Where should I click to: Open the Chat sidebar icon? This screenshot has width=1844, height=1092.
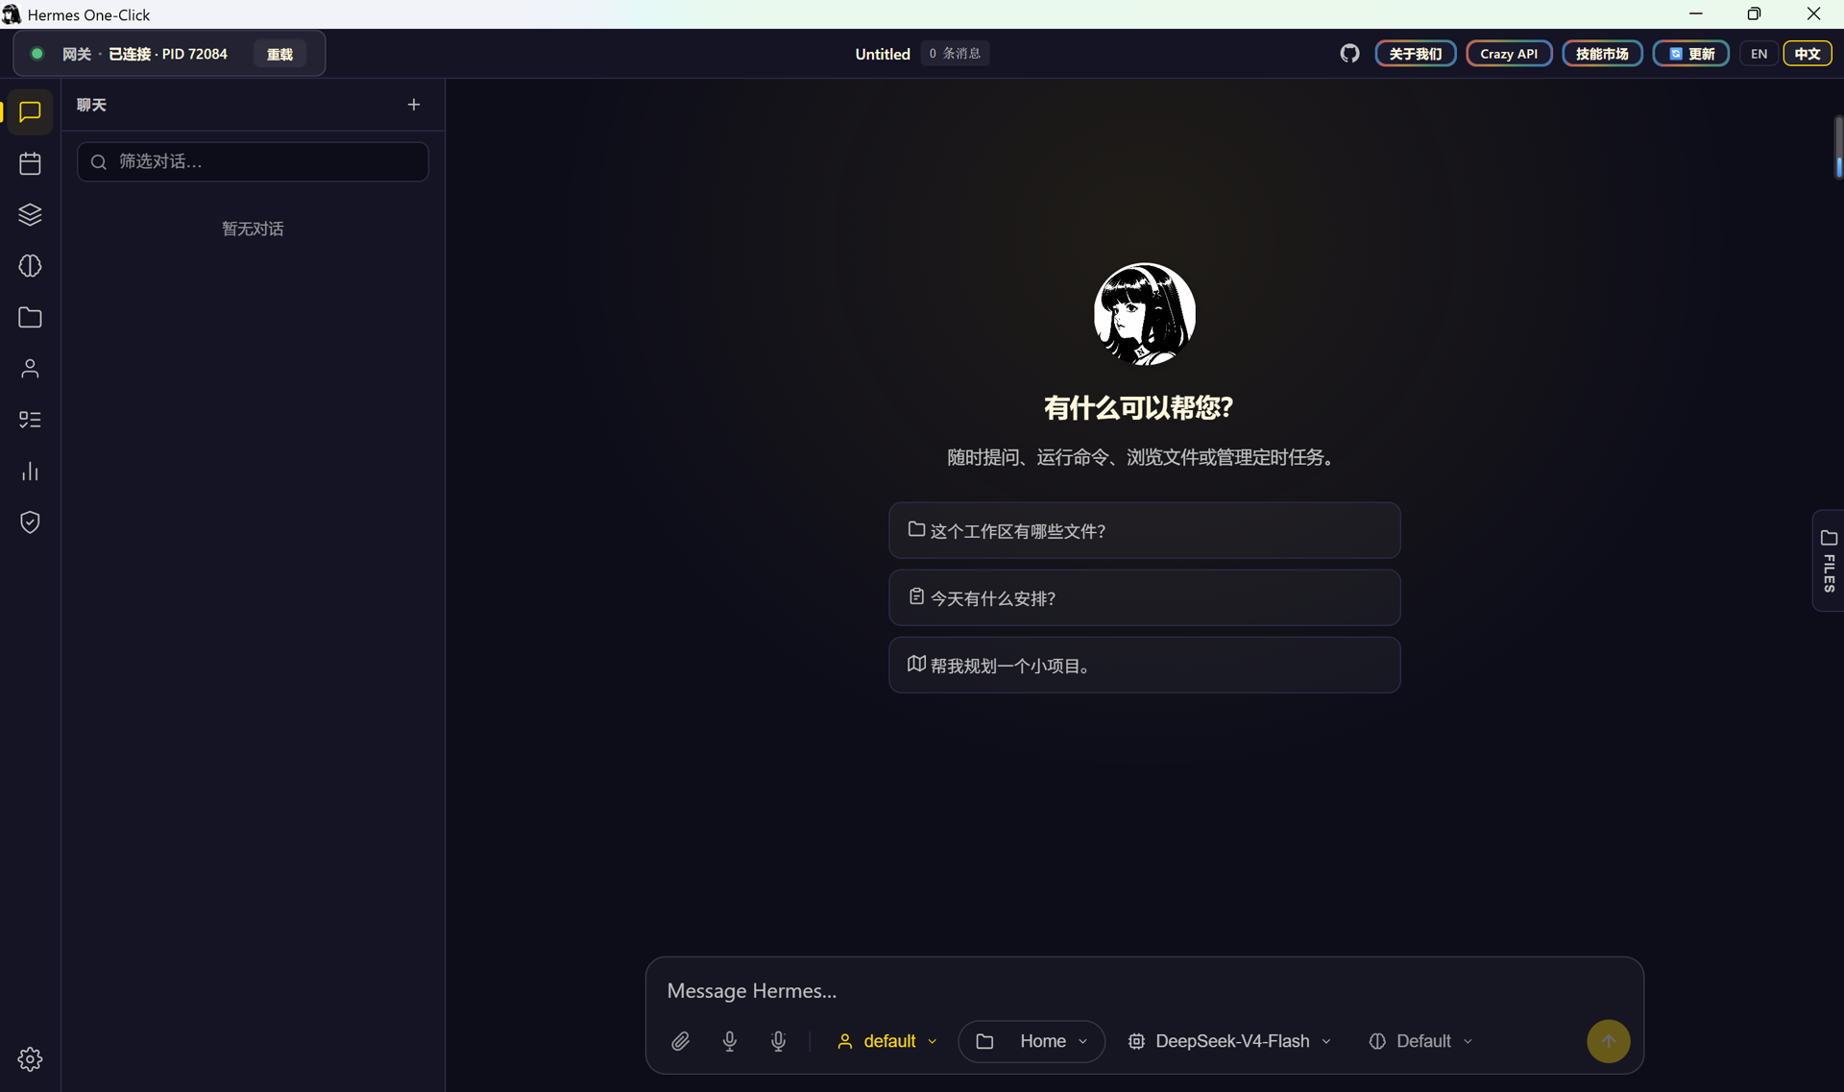(30, 111)
